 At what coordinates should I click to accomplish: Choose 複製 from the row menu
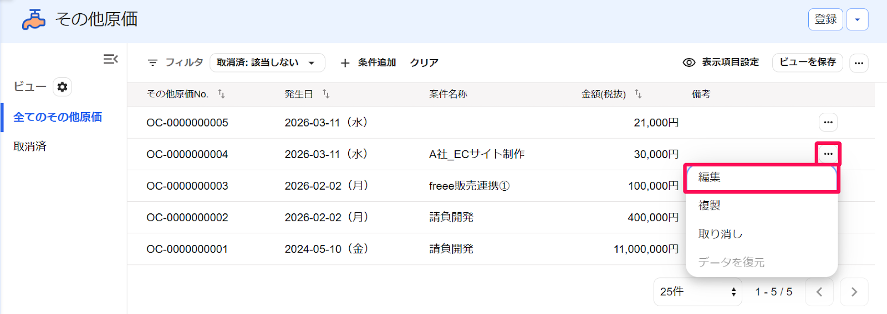coord(762,206)
